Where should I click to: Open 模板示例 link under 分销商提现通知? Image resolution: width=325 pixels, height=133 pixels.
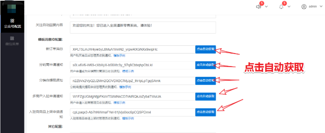coord(125,87)
